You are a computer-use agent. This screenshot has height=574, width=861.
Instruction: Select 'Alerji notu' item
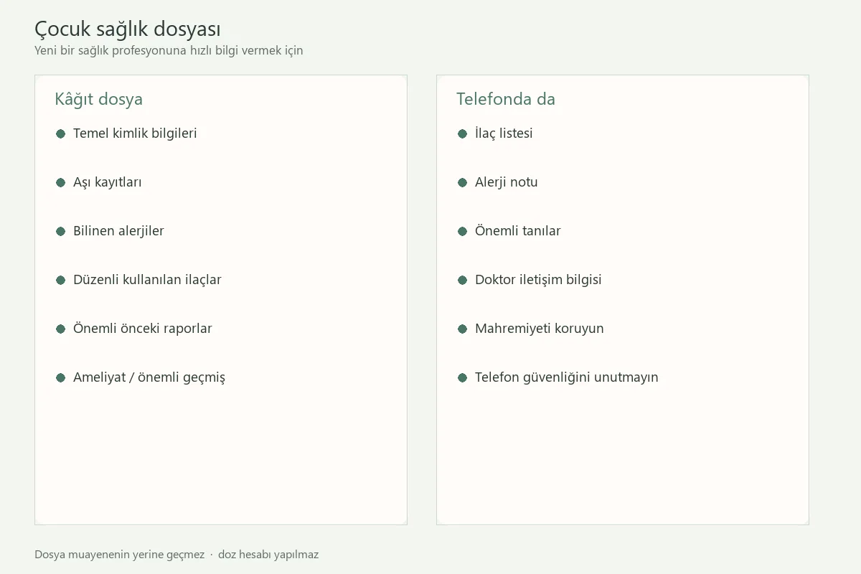tap(507, 182)
